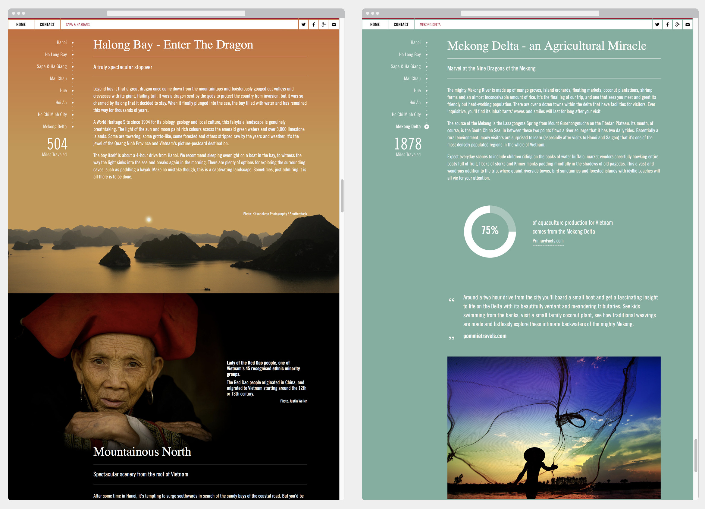Go to Mekong Delta in left sidebar
The image size is (705, 509).
[55, 126]
